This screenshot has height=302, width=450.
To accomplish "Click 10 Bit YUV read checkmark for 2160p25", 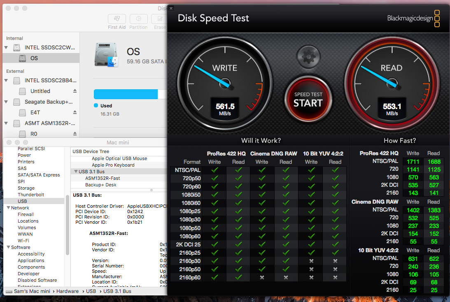I will [335, 253].
